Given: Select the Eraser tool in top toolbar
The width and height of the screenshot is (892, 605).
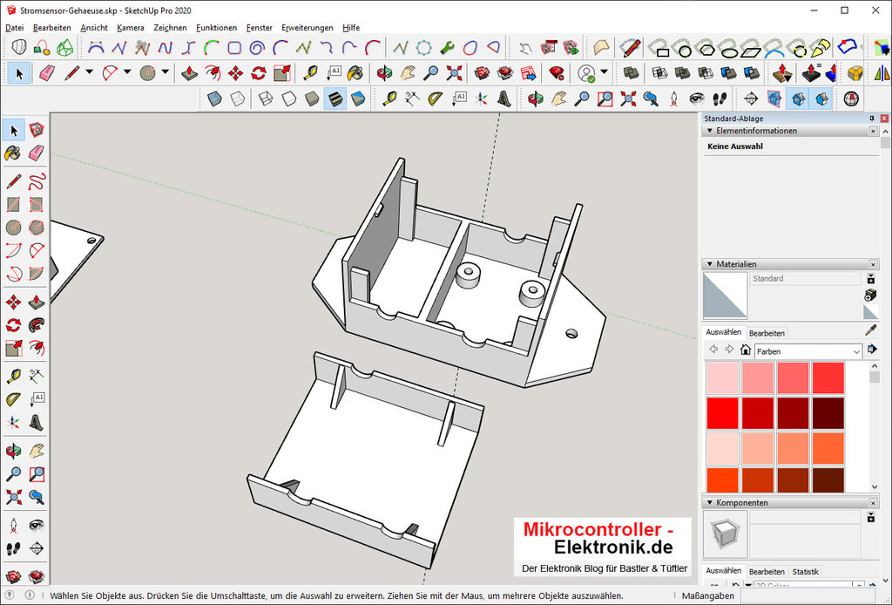Looking at the screenshot, I should [x=47, y=72].
